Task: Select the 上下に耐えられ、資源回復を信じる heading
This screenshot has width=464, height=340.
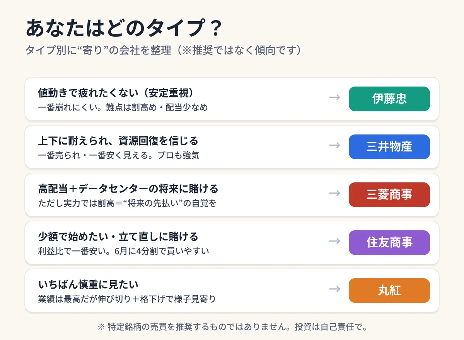Action: coord(118,141)
